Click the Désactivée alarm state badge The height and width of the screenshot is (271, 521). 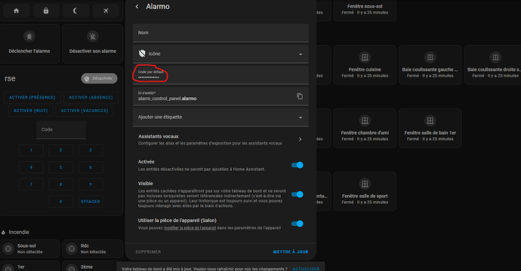[100, 78]
